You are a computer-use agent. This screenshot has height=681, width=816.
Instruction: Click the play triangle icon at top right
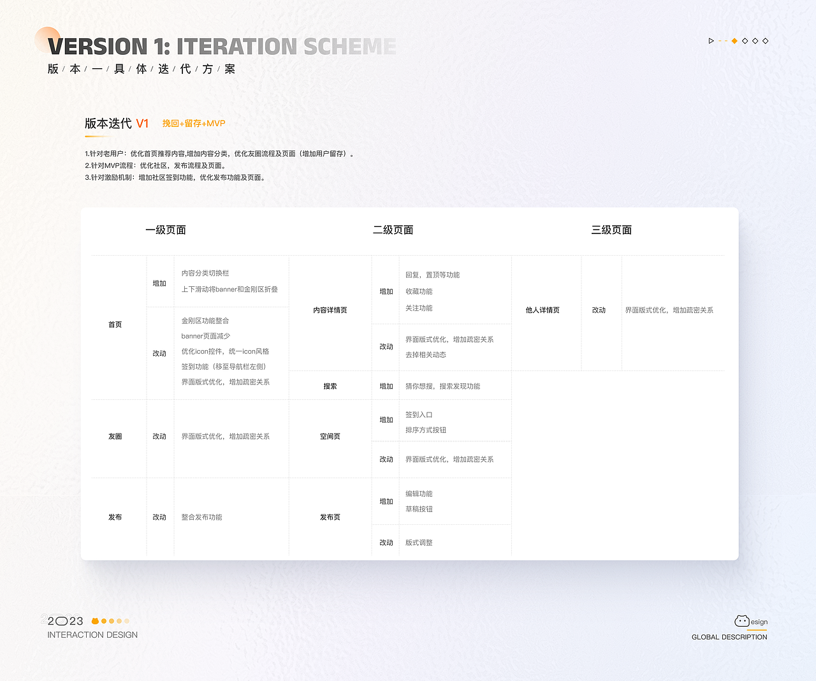(x=711, y=41)
